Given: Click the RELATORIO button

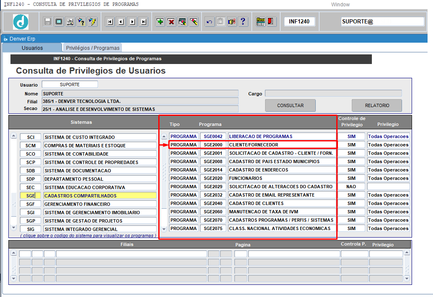Looking at the screenshot, I should (377, 105).
